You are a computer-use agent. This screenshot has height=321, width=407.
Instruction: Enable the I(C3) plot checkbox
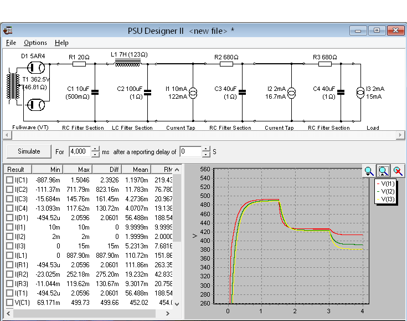tap(9, 199)
